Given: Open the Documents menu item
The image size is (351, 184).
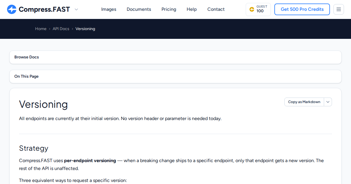Looking at the screenshot, I should coord(139,9).
